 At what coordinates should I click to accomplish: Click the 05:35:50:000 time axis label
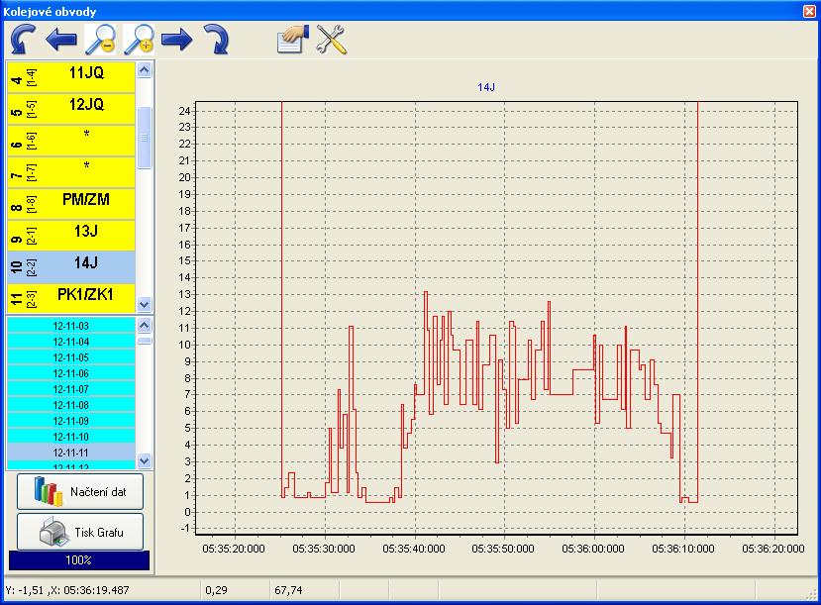pos(503,549)
